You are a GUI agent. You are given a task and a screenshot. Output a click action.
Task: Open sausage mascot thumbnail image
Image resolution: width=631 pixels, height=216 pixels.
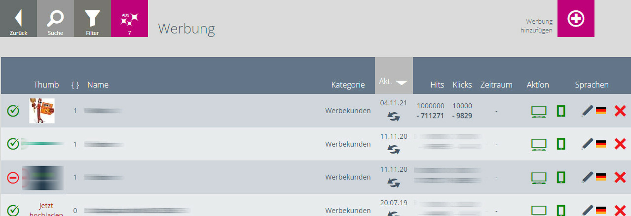pos(42,111)
